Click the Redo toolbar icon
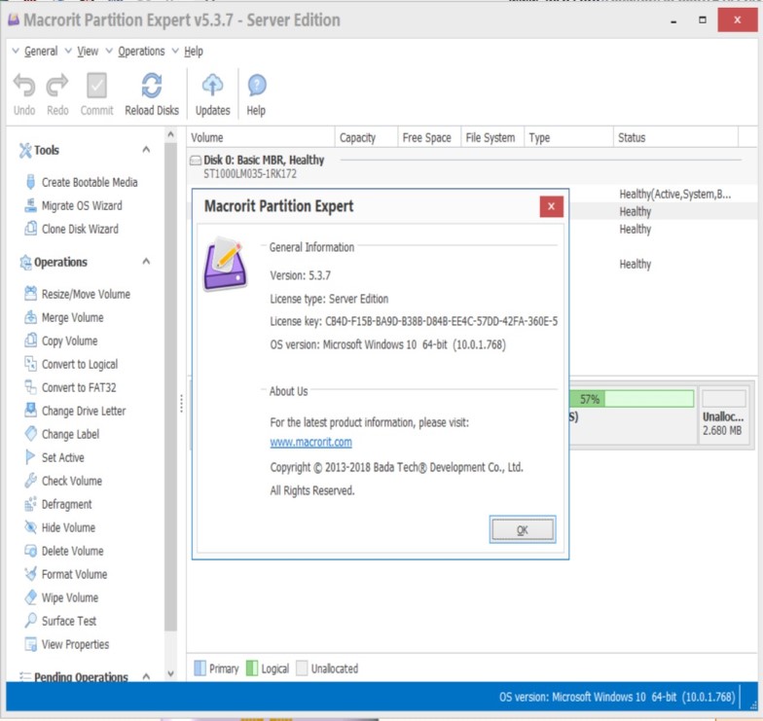This screenshot has height=721, width=763. click(57, 86)
